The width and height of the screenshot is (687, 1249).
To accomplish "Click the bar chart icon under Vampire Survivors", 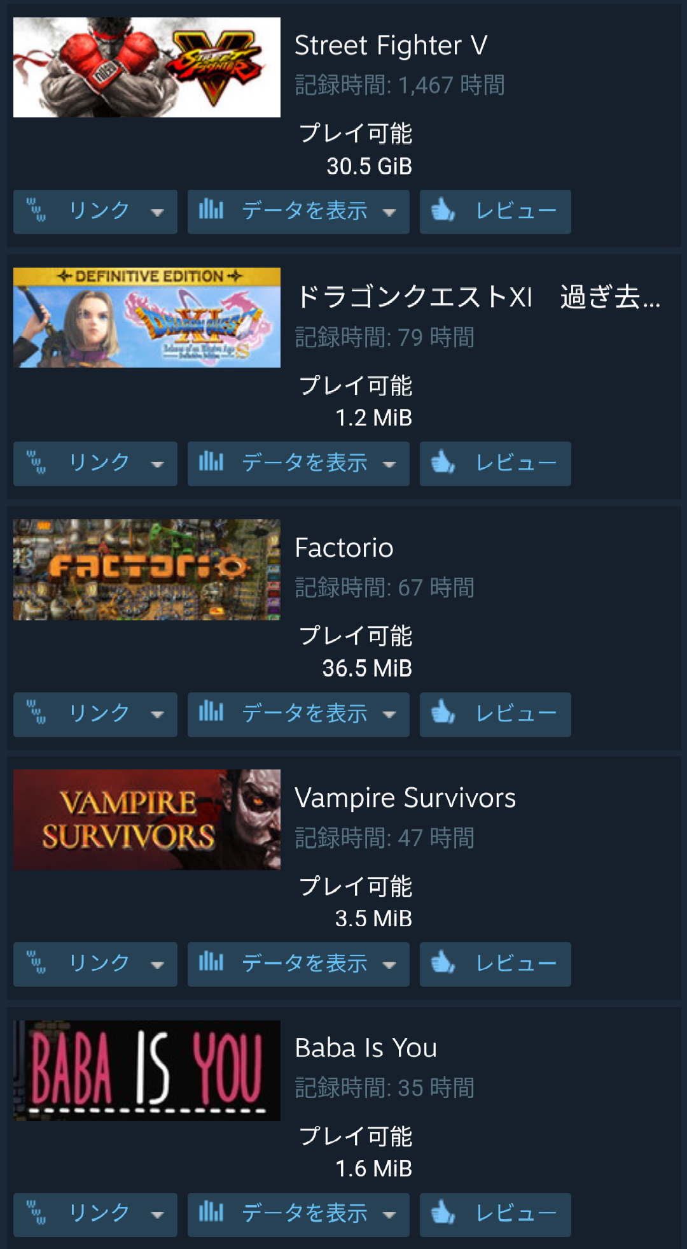I will 211,960.
